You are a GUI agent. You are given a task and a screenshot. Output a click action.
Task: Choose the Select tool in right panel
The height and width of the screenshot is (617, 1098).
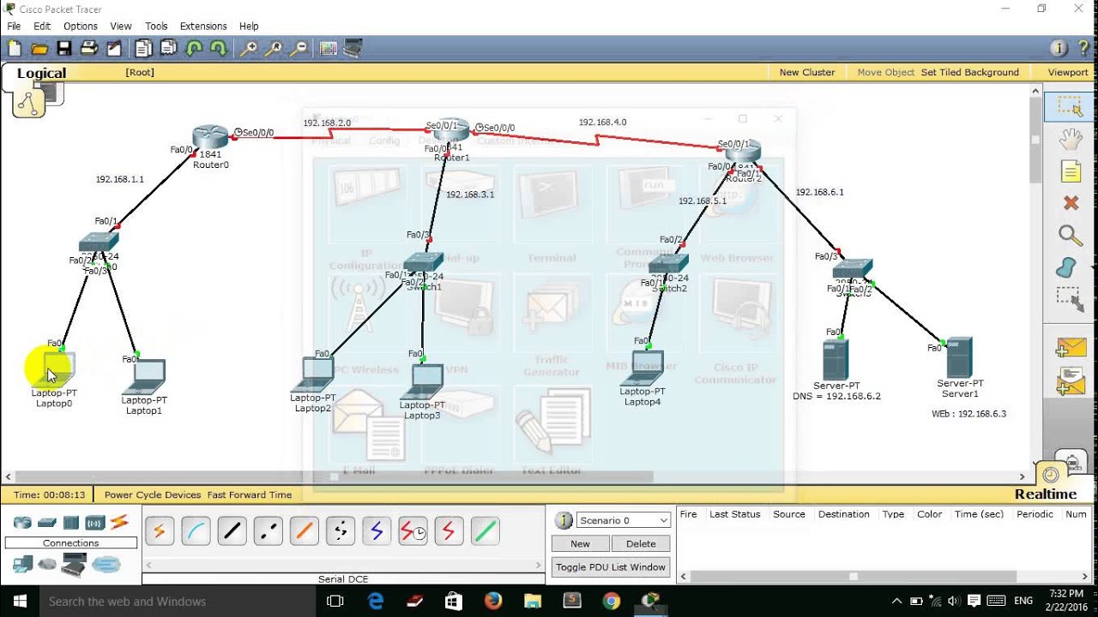[x=1070, y=106]
